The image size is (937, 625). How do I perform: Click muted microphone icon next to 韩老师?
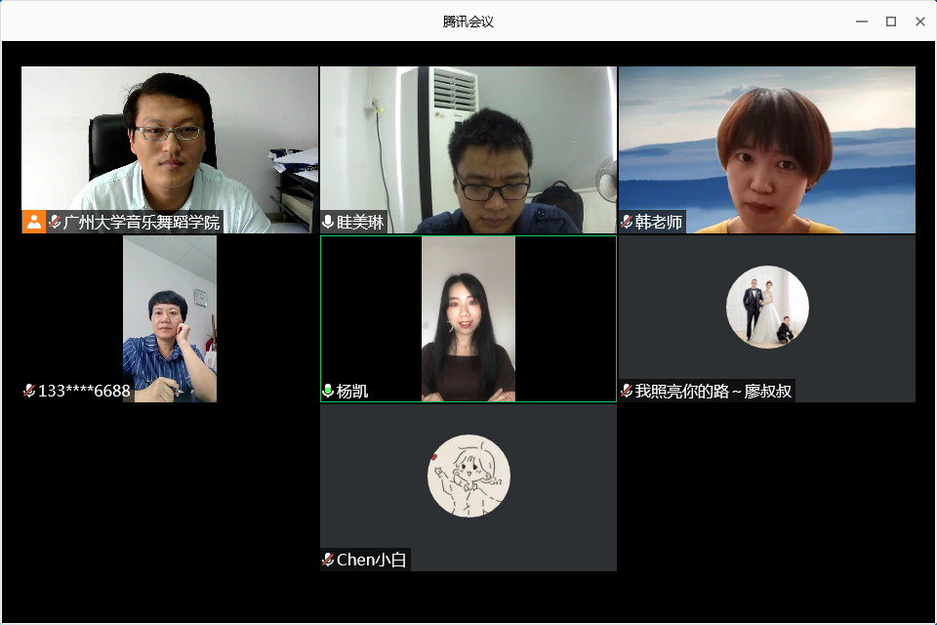(x=627, y=222)
